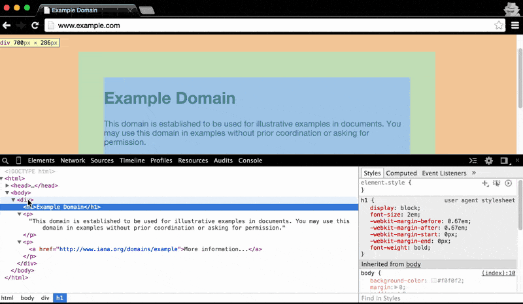Screen dimensions: 523x304
Task: Click the 'body' inherited-from link
Action: [x=413, y=264]
